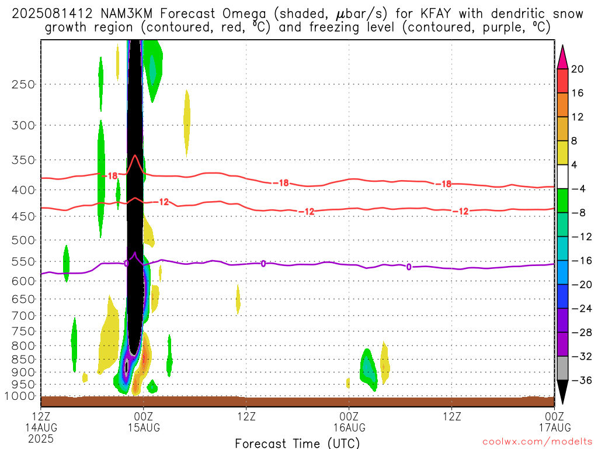Image resolution: width=598 pixels, height=449 pixels.
Task: Click the cyan -12 to -16 colorbar segment
Action: [x=562, y=248]
